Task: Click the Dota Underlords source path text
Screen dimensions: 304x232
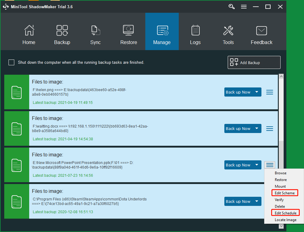Action: (x=89, y=201)
